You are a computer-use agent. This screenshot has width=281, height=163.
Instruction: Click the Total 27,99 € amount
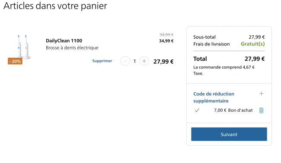tap(255, 59)
